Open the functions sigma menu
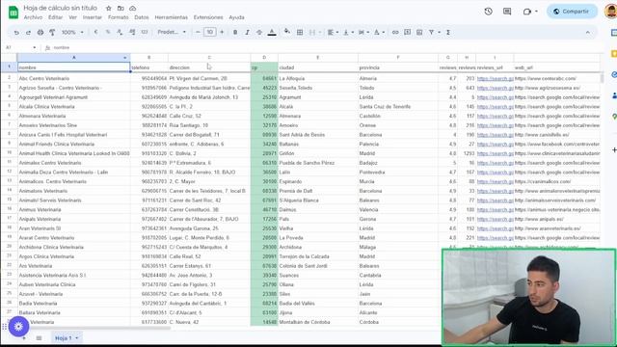 (448, 32)
